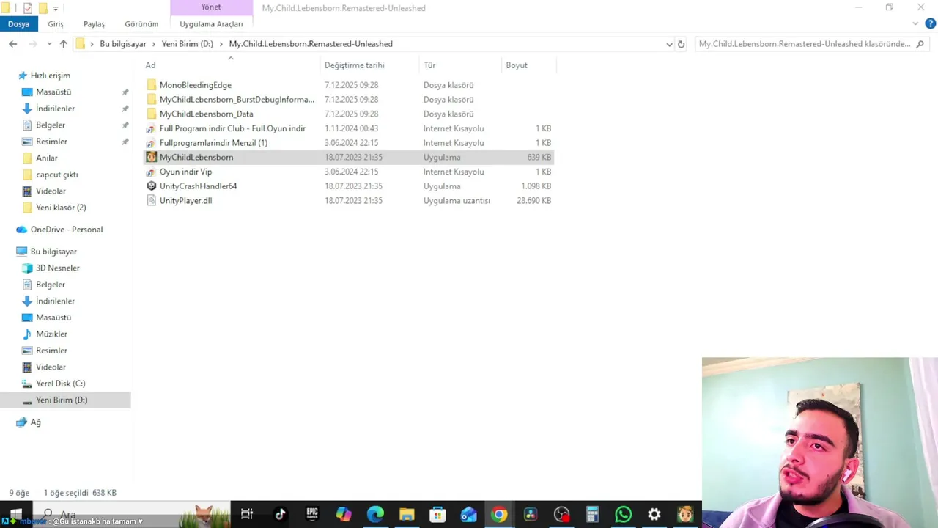Open Google Chrome from taskbar
938x528 pixels.
pos(499,514)
